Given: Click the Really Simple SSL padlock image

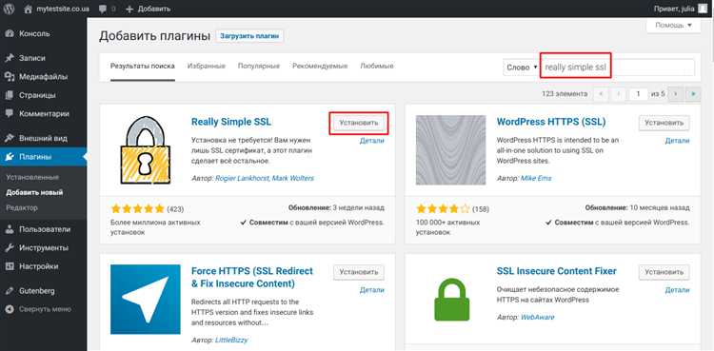Looking at the screenshot, I should point(146,149).
